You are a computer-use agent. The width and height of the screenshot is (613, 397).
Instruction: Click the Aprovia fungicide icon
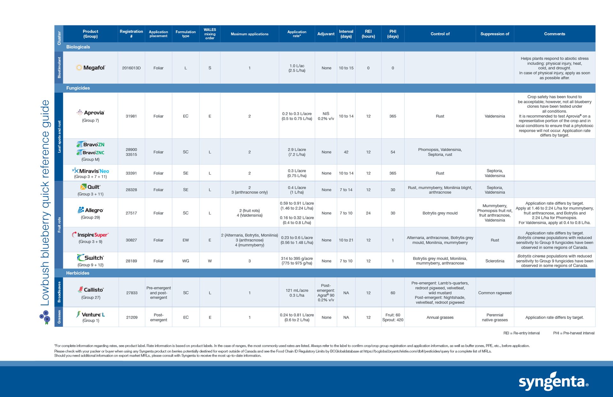click(91, 113)
